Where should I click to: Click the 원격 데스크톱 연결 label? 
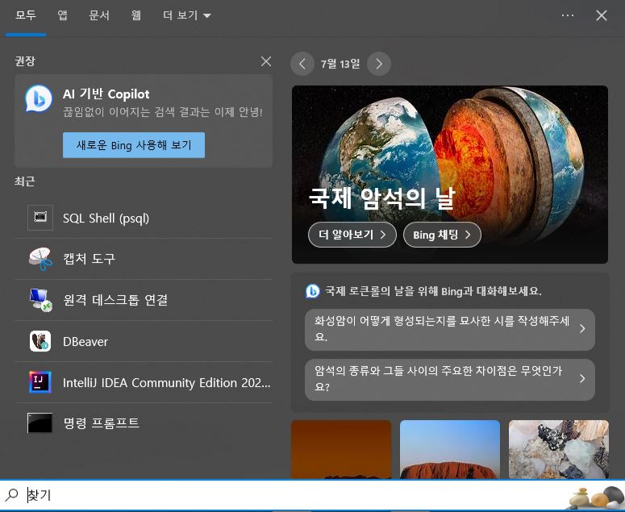[x=115, y=300]
